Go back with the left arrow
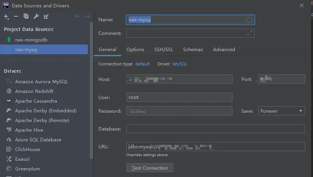Screen dimensions: 313x177 77,16
